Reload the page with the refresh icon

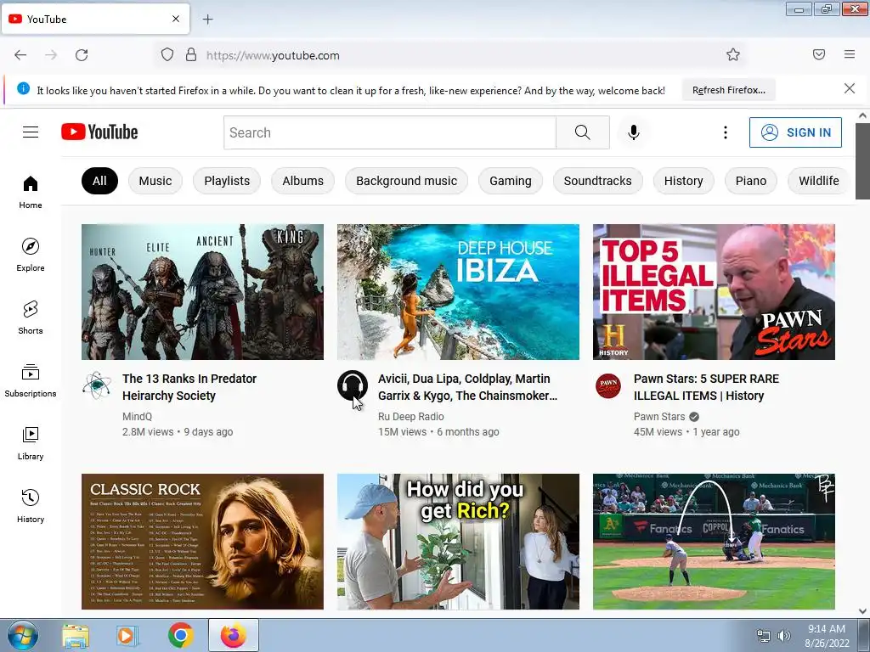coord(82,55)
